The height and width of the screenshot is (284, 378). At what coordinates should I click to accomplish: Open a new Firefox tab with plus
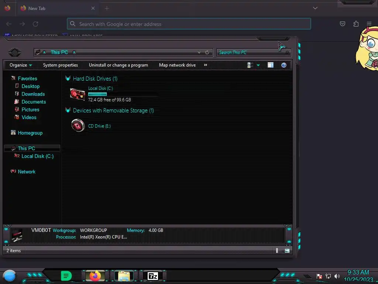click(x=107, y=9)
